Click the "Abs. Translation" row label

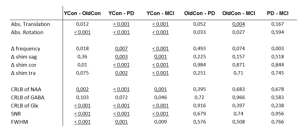point(28,24)
